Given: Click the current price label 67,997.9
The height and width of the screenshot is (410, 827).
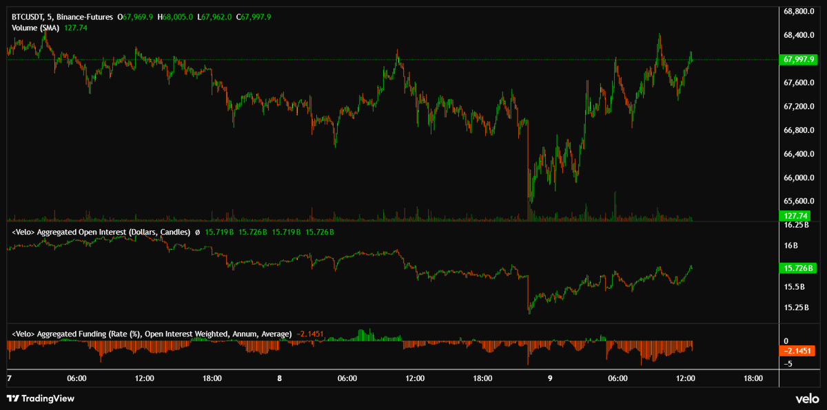Looking at the screenshot, I should pos(797,59).
